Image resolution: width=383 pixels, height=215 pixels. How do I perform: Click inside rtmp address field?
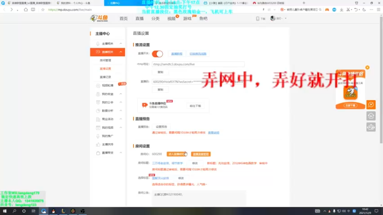(198, 64)
